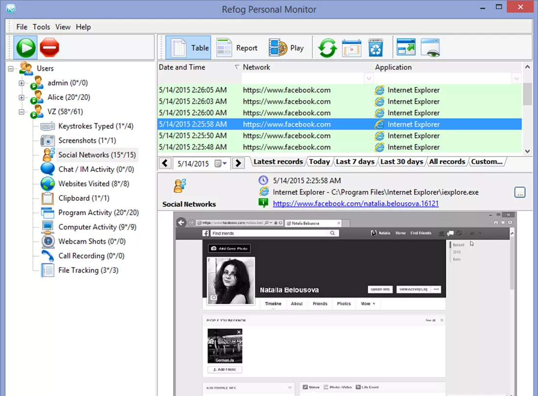Switch to the All records tab

tap(447, 161)
